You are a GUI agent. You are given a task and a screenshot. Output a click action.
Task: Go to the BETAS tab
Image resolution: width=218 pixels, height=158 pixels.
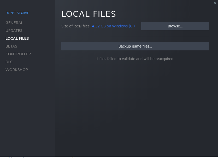pyautogui.click(x=11, y=46)
